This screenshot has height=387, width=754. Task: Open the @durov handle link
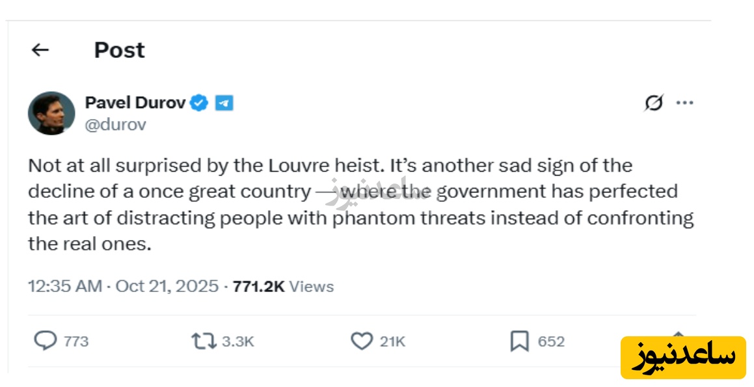115,124
